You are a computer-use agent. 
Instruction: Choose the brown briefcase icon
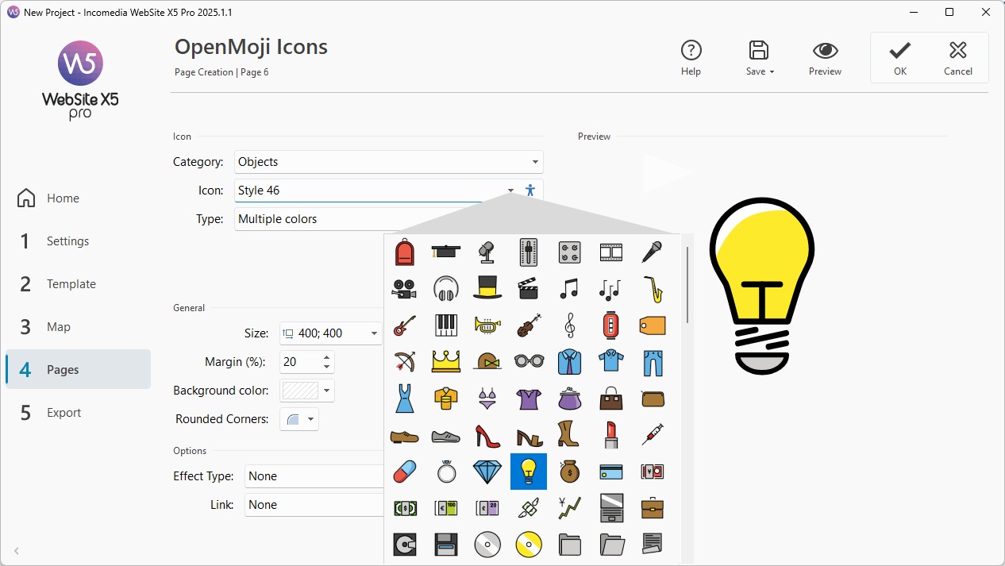pyautogui.click(x=653, y=508)
